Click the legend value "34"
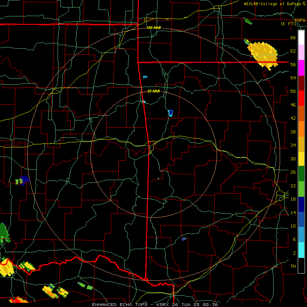Screen dimensions: 307x307 (x=293, y=145)
